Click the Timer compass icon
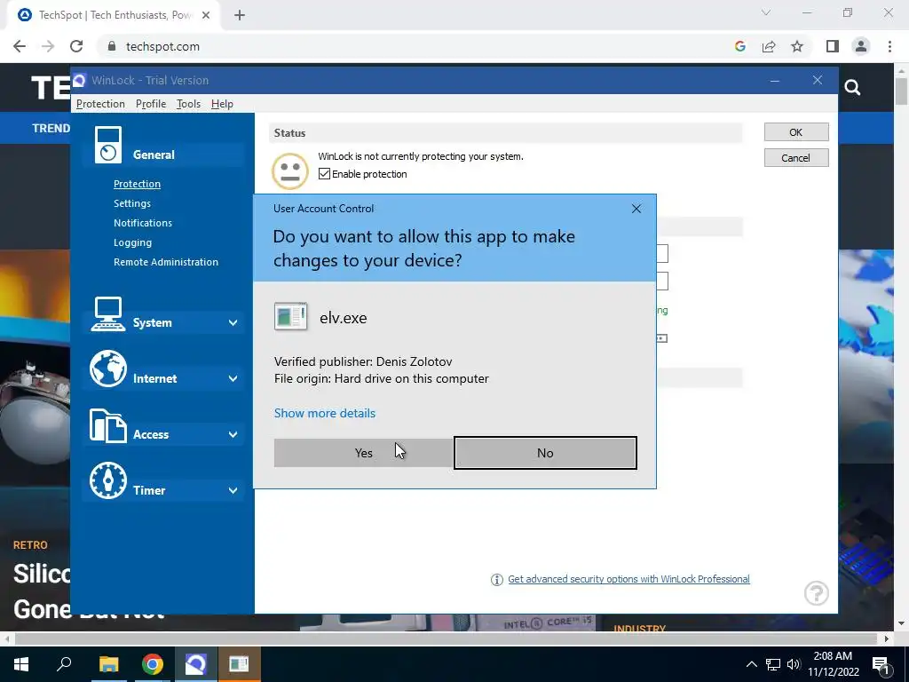The image size is (909, 682). pos(107,480)
